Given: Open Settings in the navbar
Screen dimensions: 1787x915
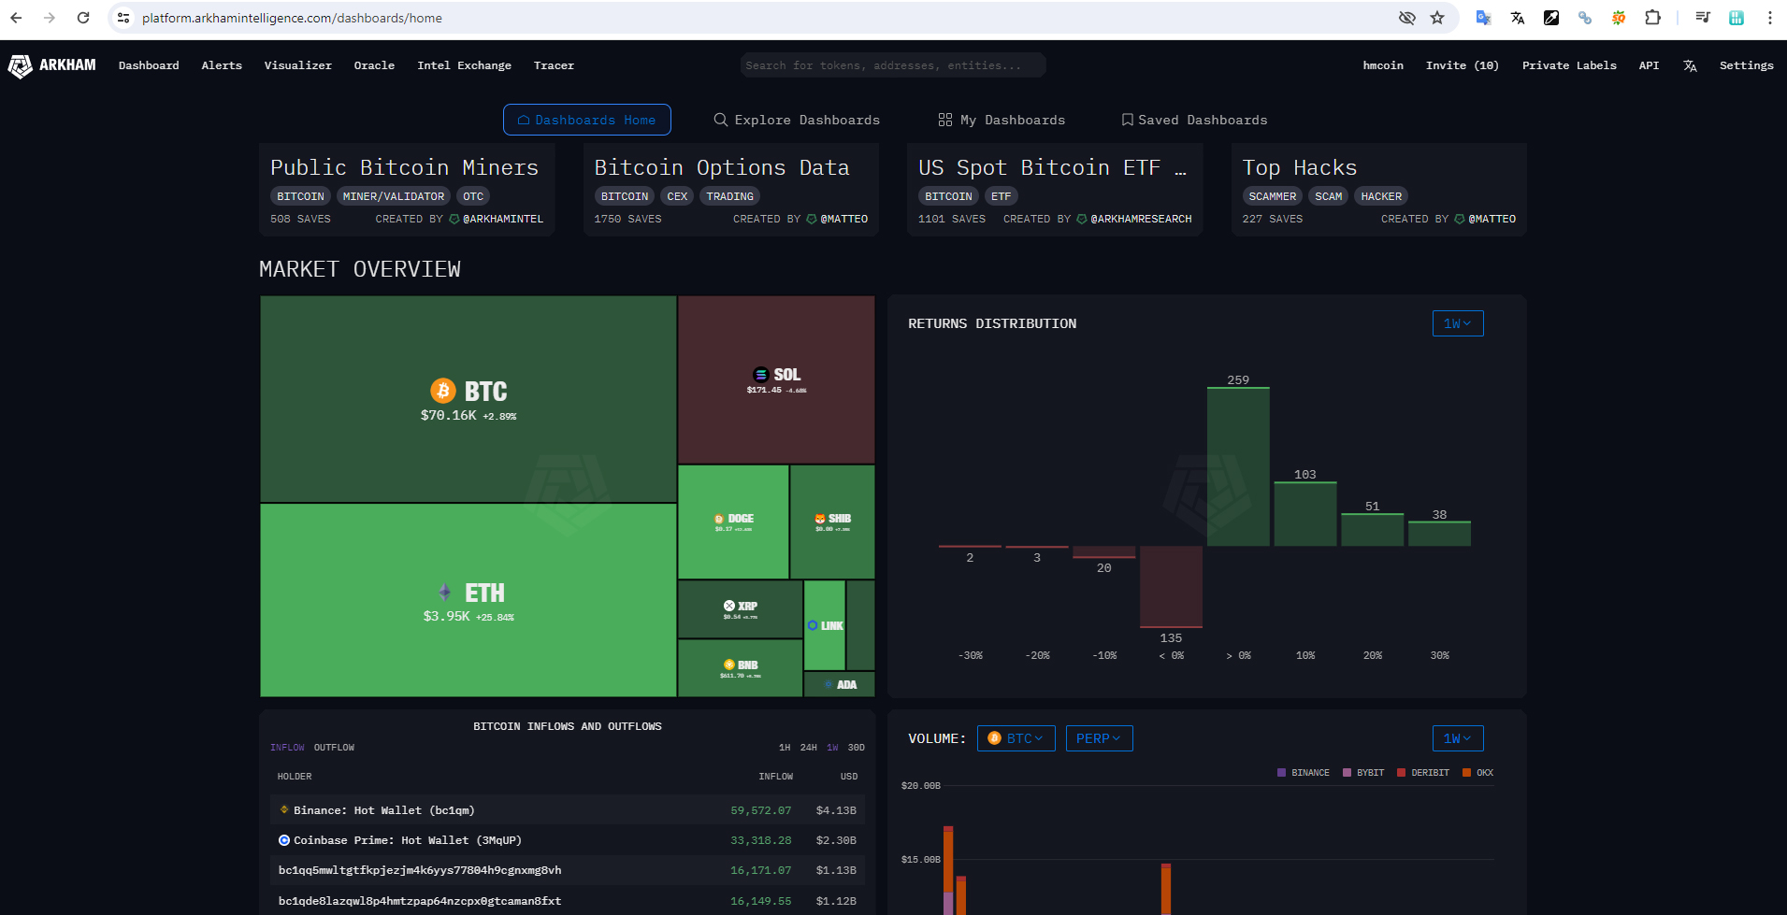Looking at the screenshot, I should [x=1746, y=65].
